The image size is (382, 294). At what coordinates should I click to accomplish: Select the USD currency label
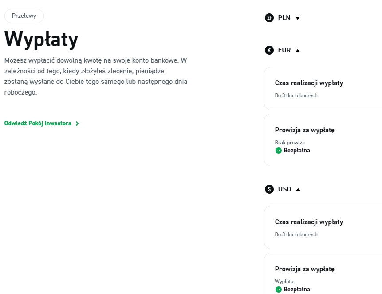point(284,189)
